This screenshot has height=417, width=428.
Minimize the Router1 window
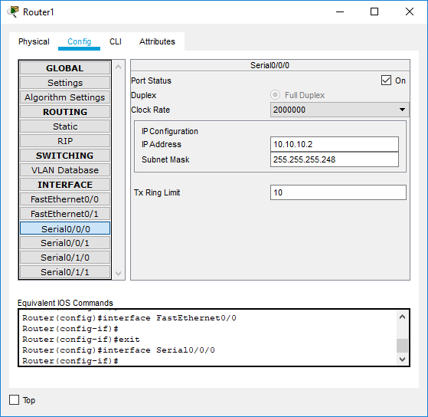340,11
